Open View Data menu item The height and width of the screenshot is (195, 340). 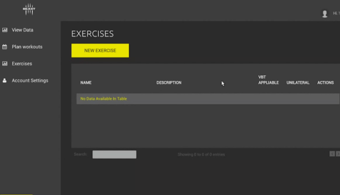(22, 30)
